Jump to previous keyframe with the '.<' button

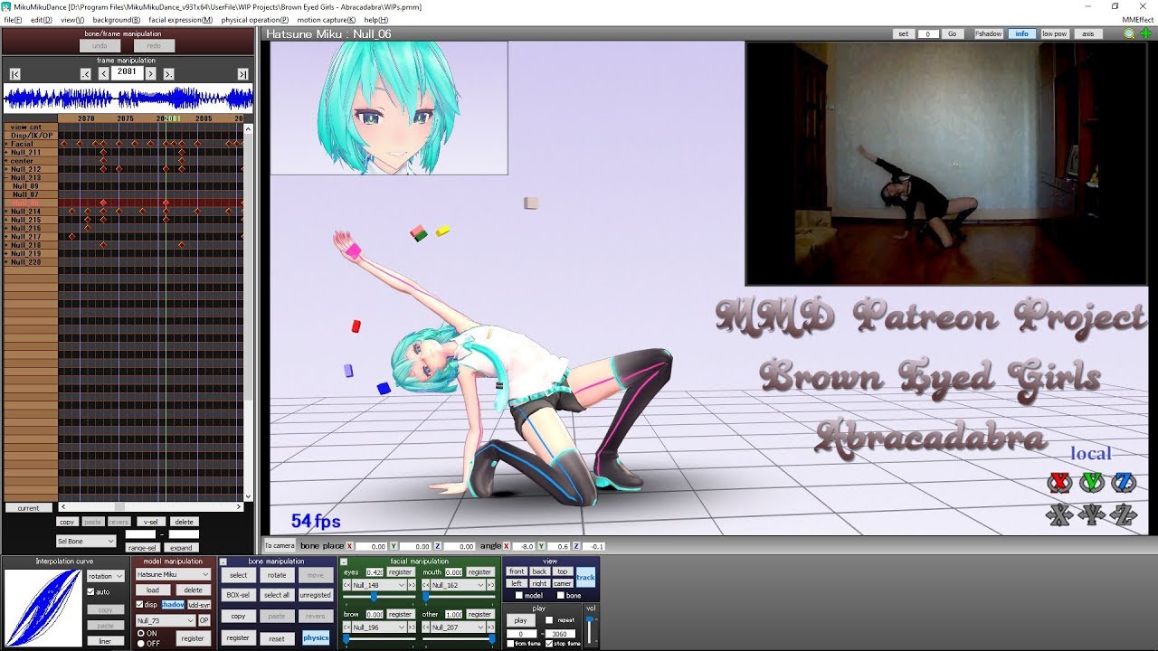(x=86, y=74)
